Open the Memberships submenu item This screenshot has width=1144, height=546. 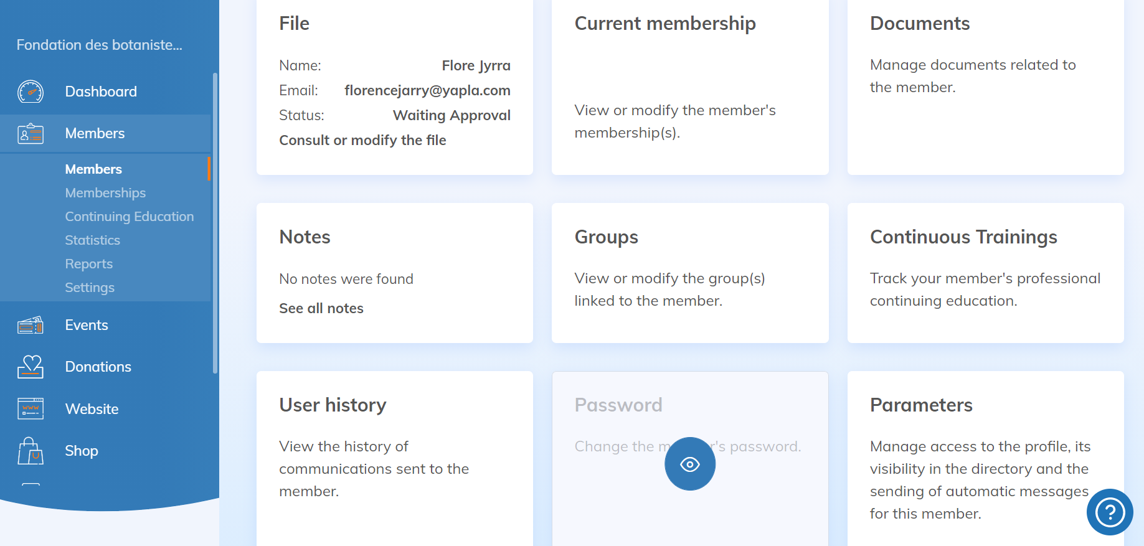[105, 193]
